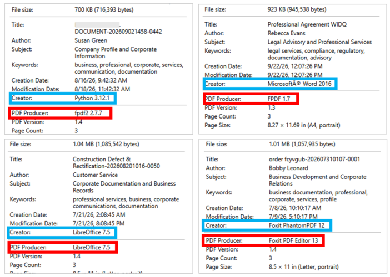This screenshot has width=390, height=277.
Task: Select the creator value Python 3.12.1
Action: (92, 98)
